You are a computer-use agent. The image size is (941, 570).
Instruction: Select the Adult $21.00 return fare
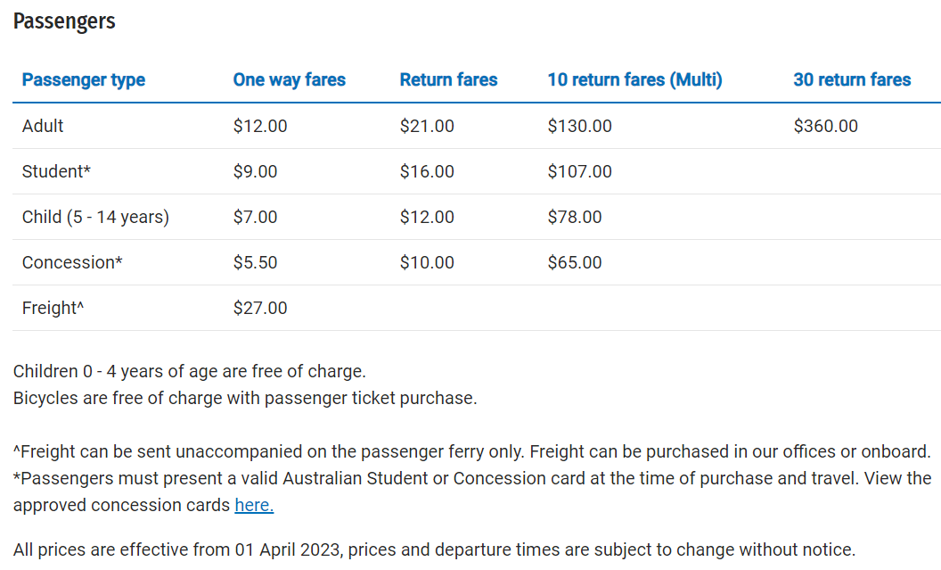(426, 126)
